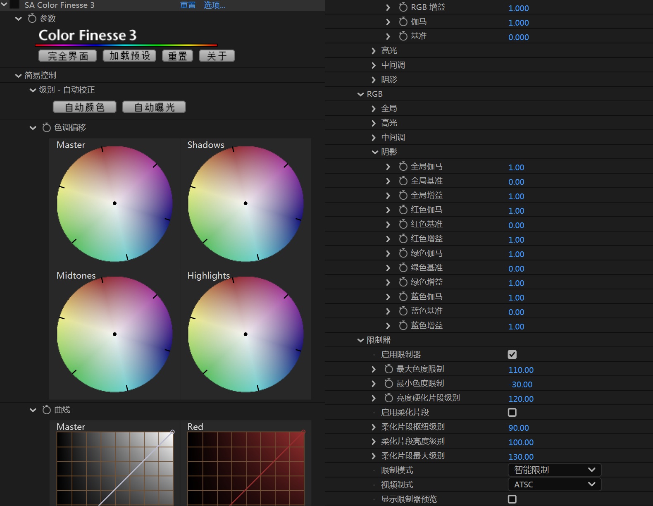Expand 柔化片段亮度级别 property
Image resolution: width=653 pixels, height=506 pixels.
click(374, 441)
